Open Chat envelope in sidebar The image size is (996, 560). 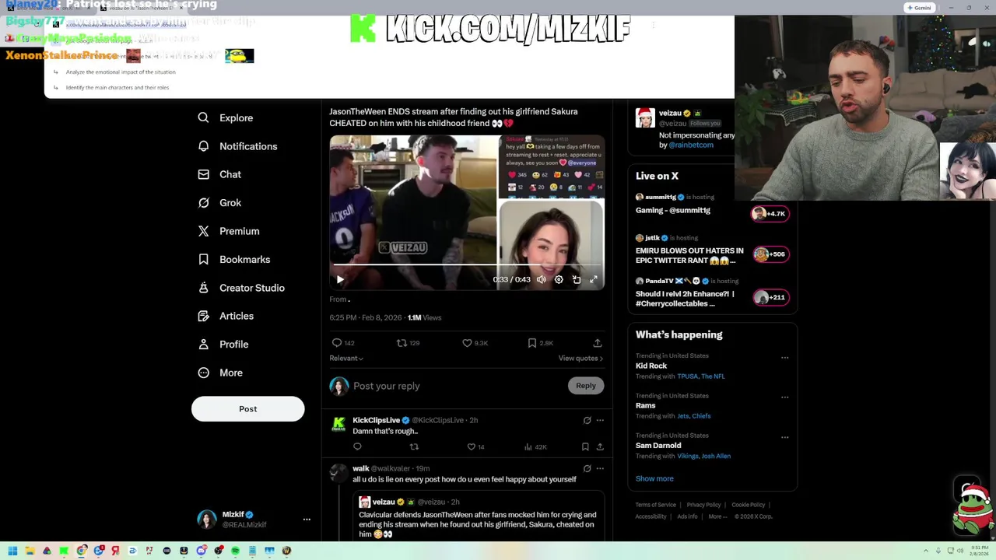pos(203,174)
